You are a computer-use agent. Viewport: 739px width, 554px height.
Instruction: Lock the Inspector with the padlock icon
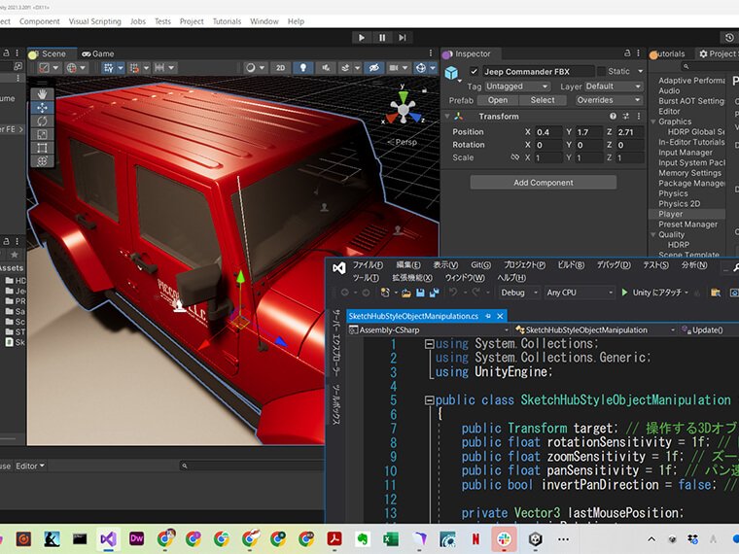pyautogui.click(x=627, y=53)
